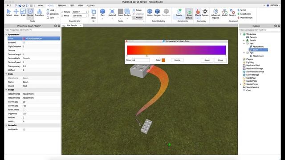The image size is (285, 160).
Task: Open the keypoint Color swatch
Action: (x=163, y=60)
